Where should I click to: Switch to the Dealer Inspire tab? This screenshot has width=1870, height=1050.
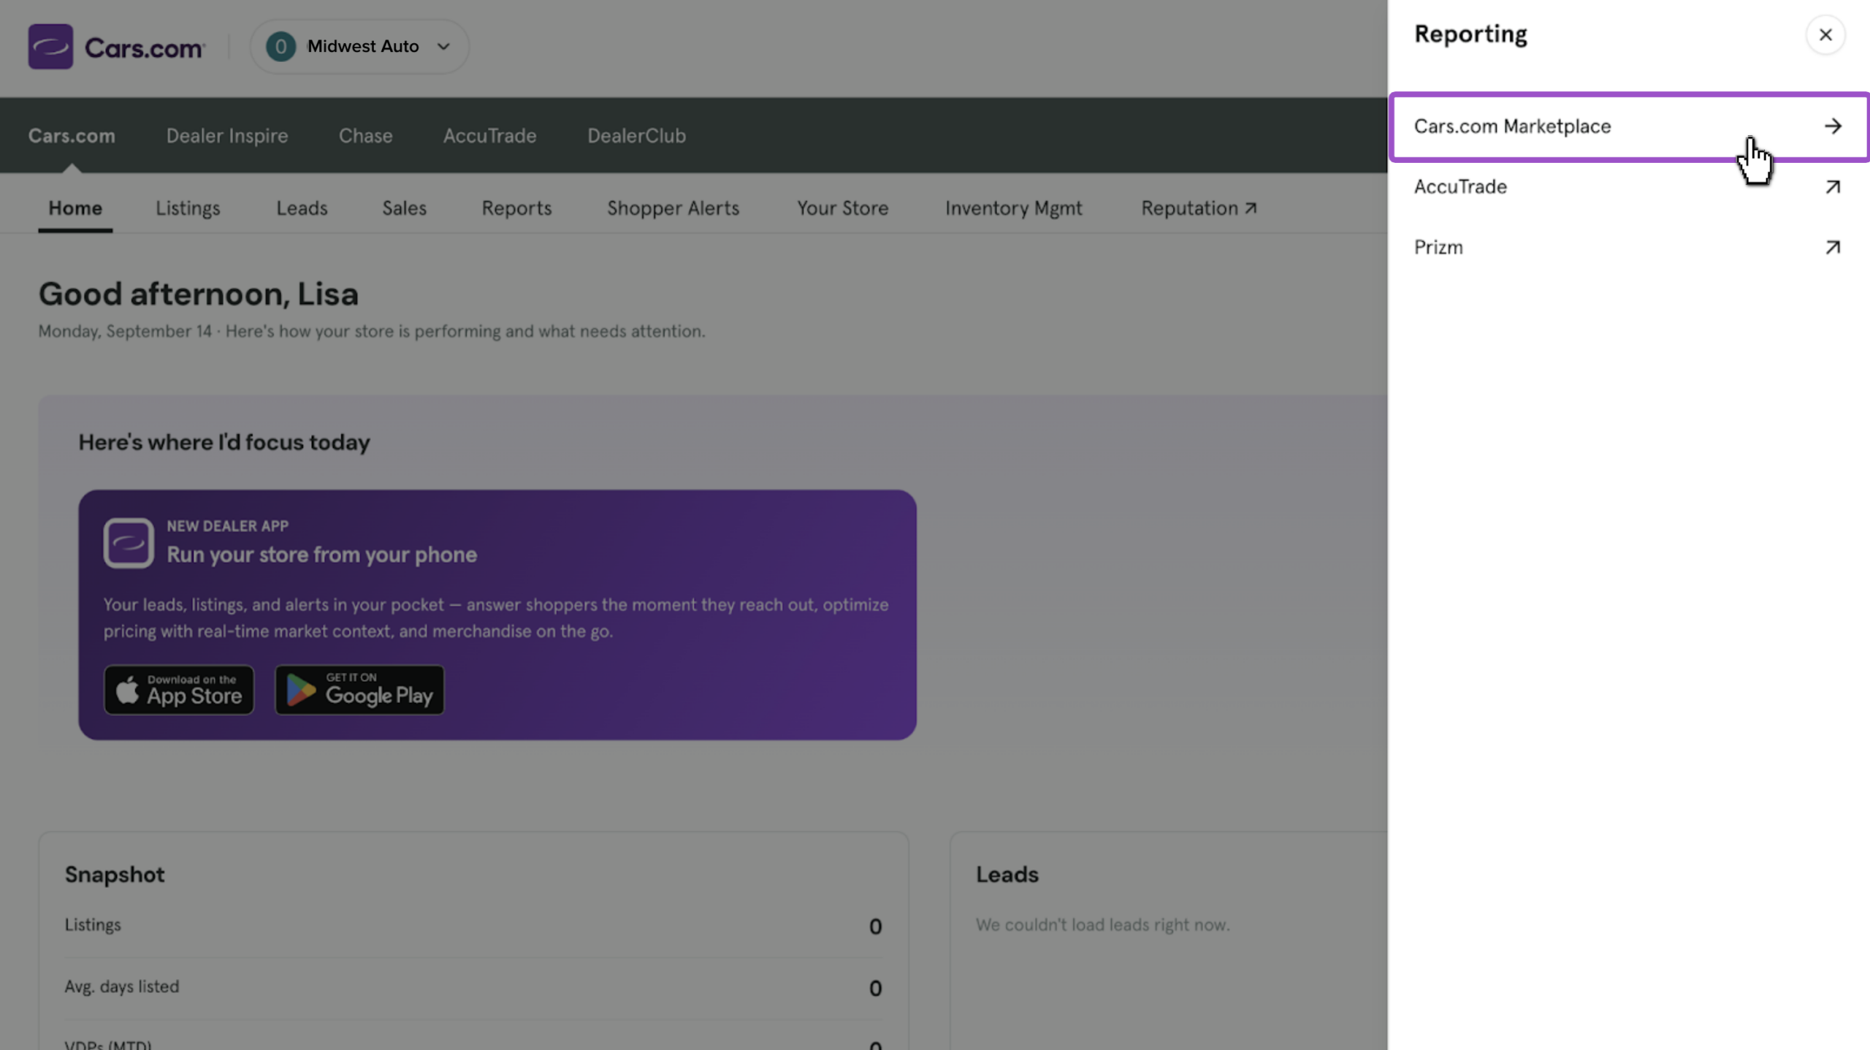[x=227, y=136]
